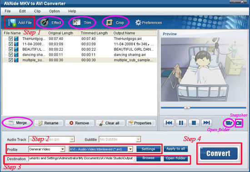This screenshot has height=172, width=250.
Task: Open the snapshot folder icon
Action: pyautogui.click(x=229, y=123)
